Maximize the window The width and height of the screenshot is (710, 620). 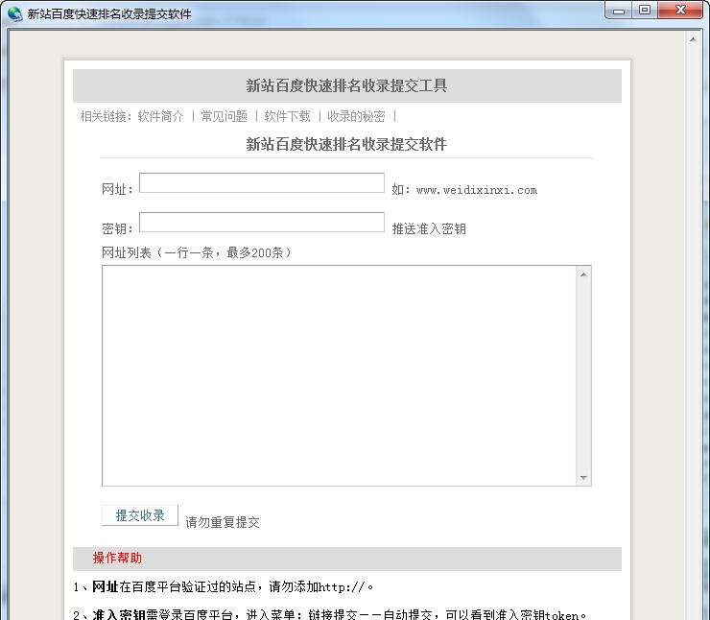(645, 11)
